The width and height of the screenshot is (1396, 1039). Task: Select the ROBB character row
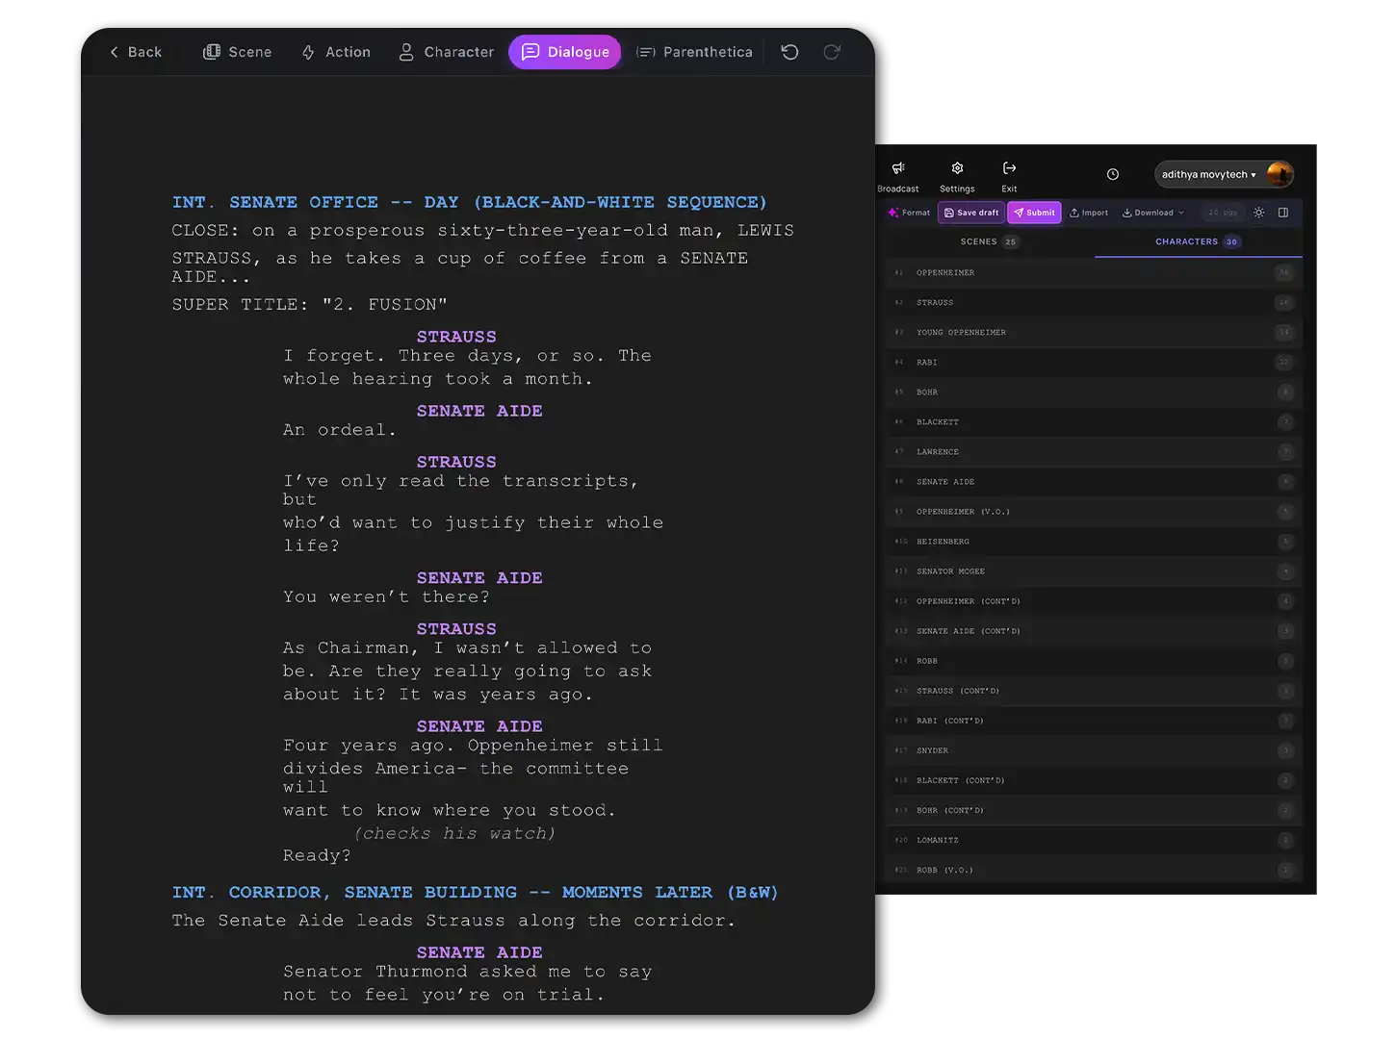pos(1094,661)
